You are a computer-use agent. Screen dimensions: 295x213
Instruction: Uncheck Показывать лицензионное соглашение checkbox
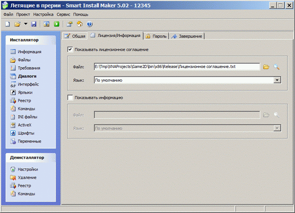click(70, 49)
